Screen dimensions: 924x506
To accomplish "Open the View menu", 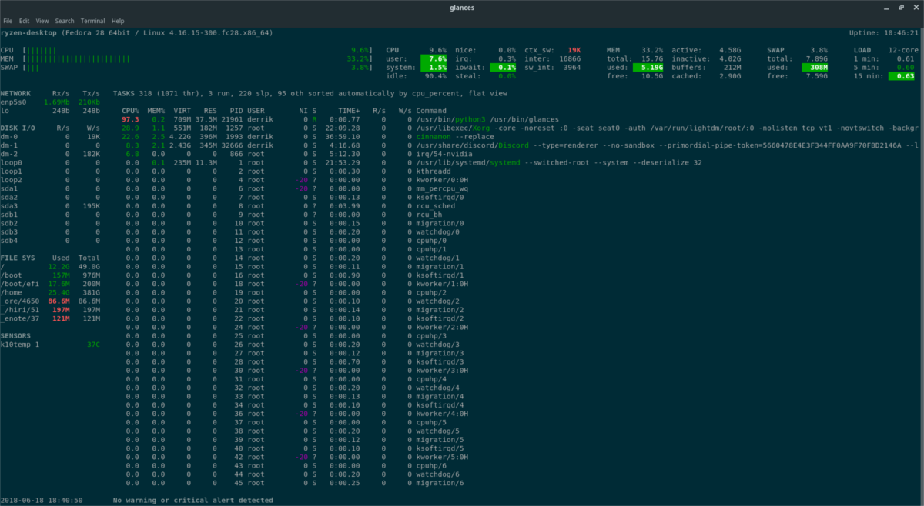I will pos(42,21).
